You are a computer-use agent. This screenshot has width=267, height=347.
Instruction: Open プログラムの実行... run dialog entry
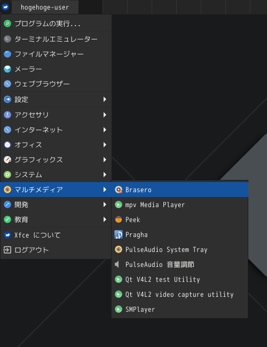[x=56, y=23]
